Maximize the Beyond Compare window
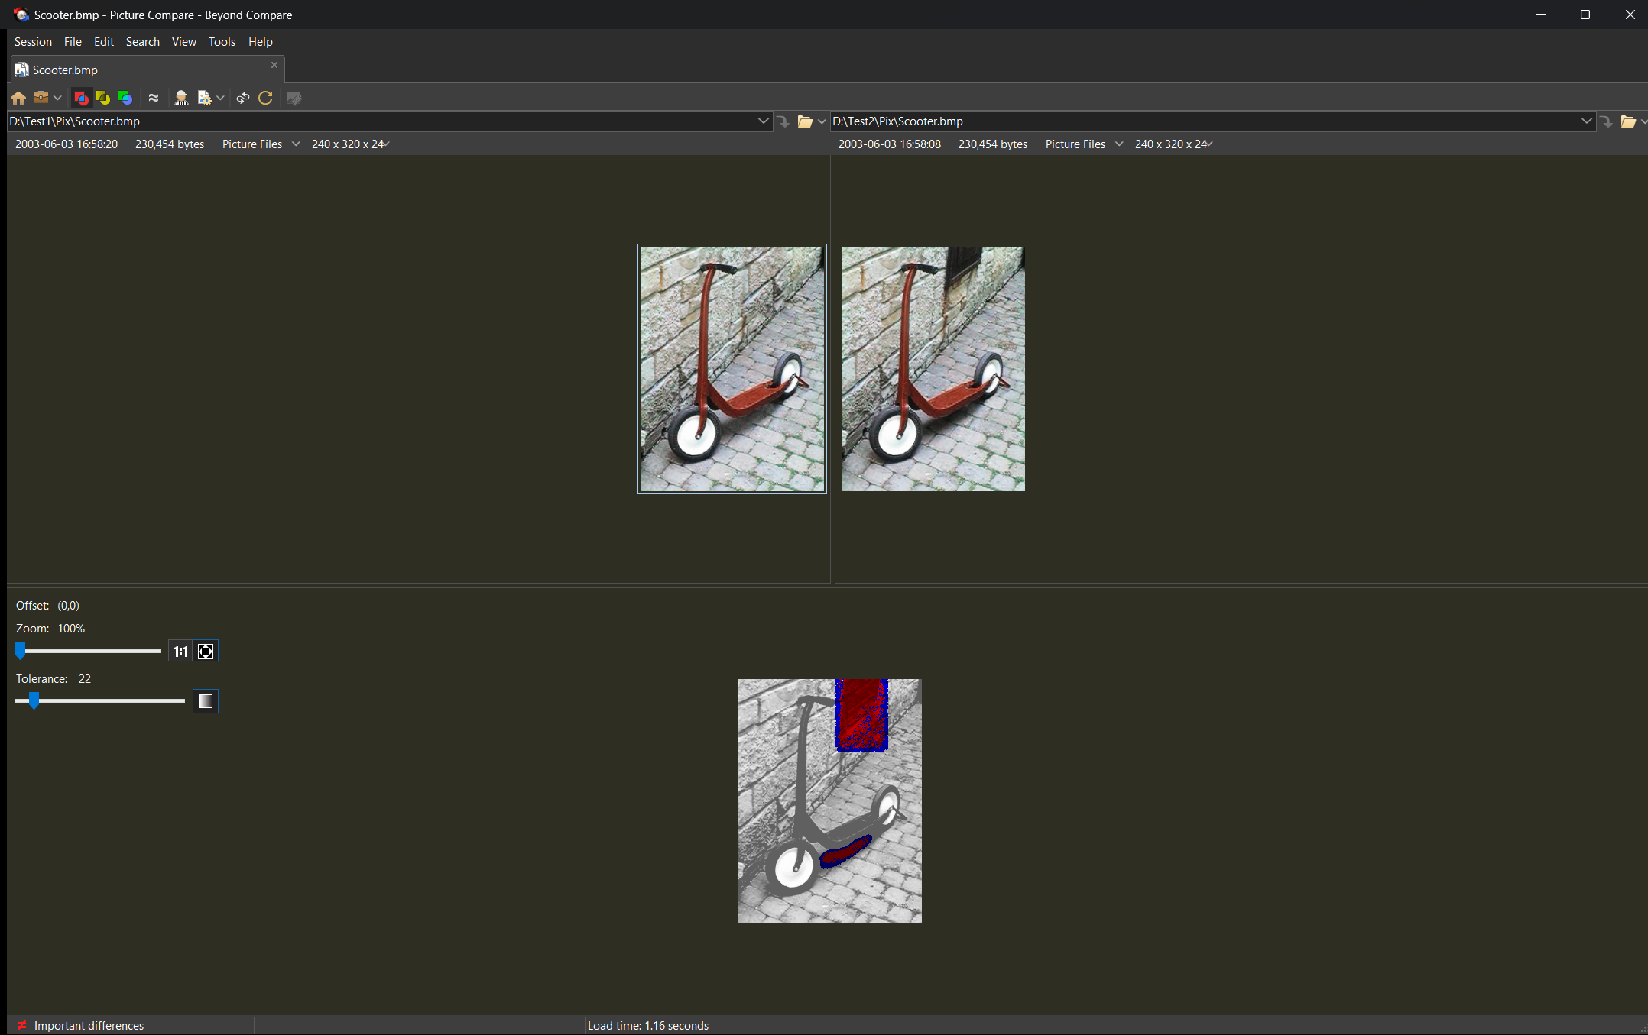 pos(1585,15)
